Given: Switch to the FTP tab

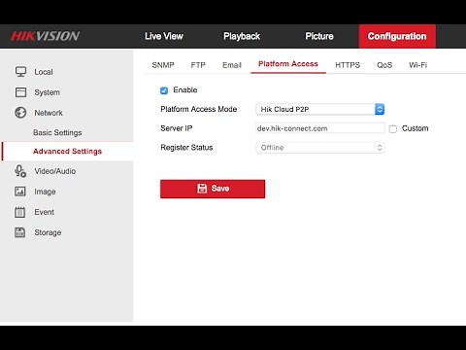Looking at the screenshot, I should point(198,65).
